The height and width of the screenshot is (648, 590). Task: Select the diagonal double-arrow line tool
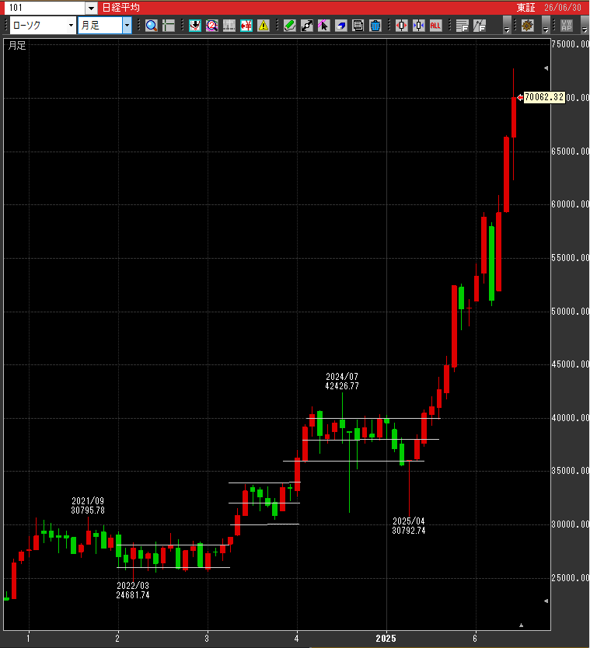[307, 26]
